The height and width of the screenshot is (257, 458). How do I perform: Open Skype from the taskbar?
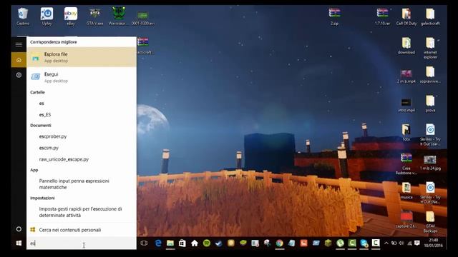pos(364,243)
